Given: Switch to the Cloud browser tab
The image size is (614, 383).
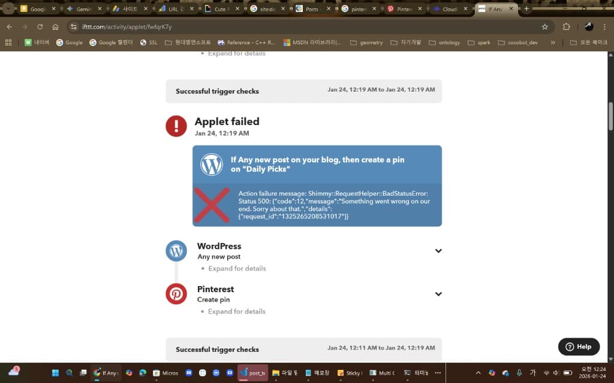Looking at the screenshot, I should 450,9.
